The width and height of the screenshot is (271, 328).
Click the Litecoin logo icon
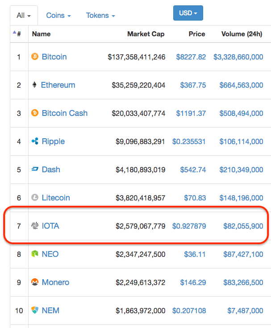[x=35, y=198]
